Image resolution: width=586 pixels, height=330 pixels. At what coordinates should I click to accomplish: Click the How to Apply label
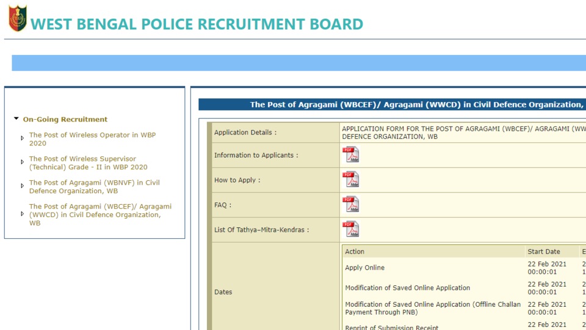(237, 180)
